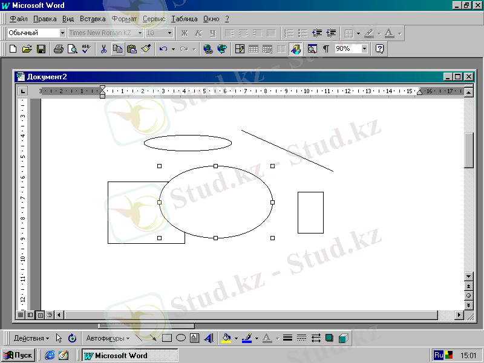The width and height of the screenshot is (484, 363).
Task: Toggle italic formatting
Action: (198, 33)
